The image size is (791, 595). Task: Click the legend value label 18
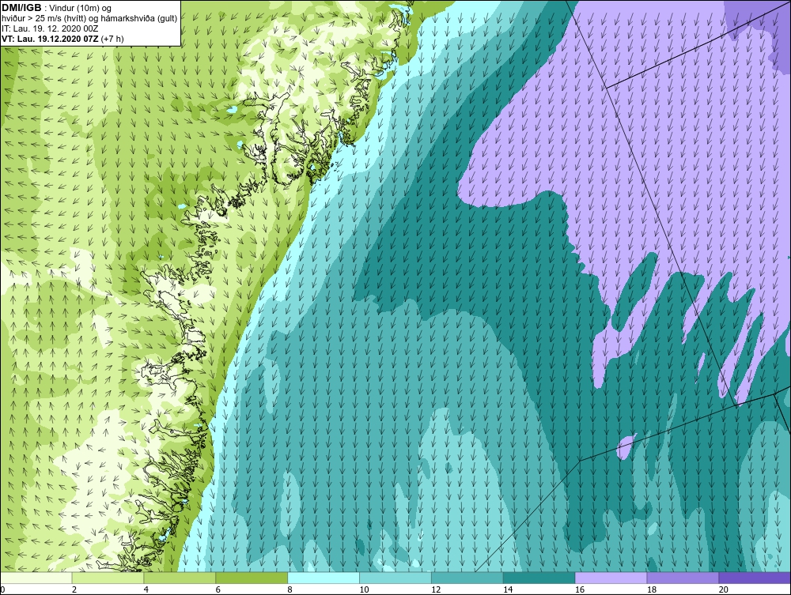(x=652, y=589)
